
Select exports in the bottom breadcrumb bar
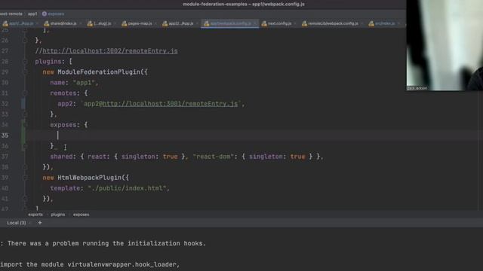(x=35, y=215)
